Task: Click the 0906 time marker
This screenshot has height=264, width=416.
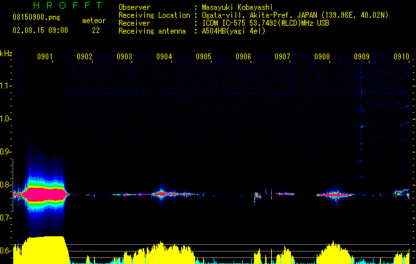Action: tap(243, 56)
